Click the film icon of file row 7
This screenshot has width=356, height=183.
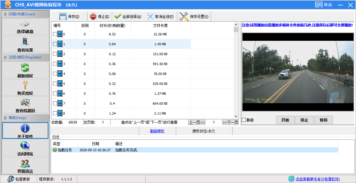point(60,103)
